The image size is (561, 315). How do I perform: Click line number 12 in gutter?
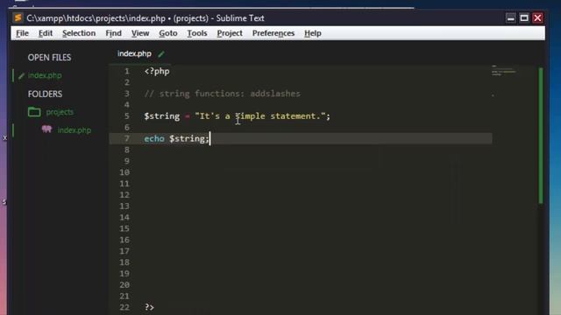click(x=124, y=194)
